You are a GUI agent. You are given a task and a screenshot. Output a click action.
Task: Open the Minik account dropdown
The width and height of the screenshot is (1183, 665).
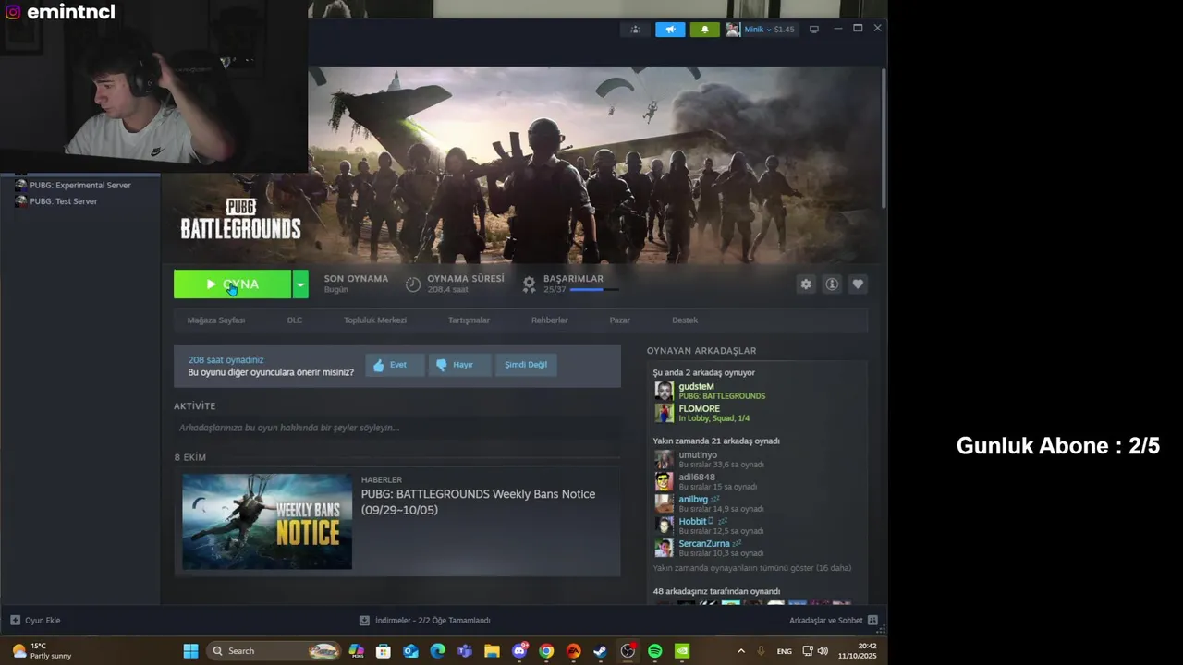click(769, 30)
